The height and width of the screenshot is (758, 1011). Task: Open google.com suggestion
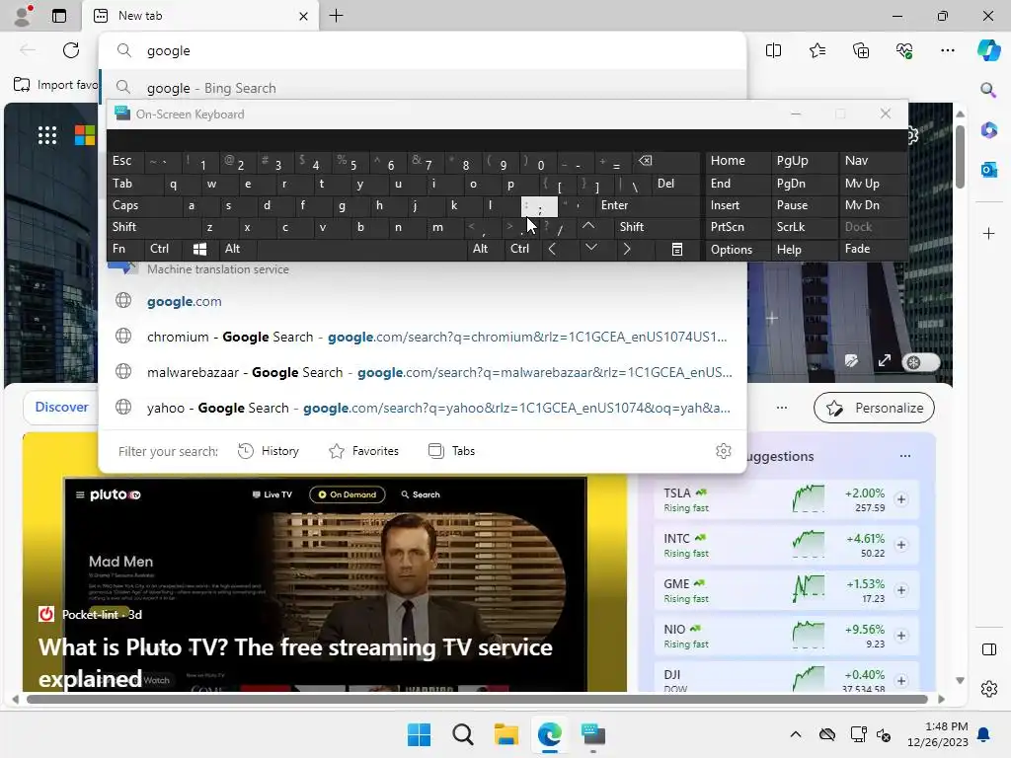point(423,301)
